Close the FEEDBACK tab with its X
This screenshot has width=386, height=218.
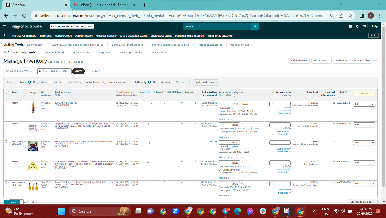pyautogui.click(x=18, y=202)
